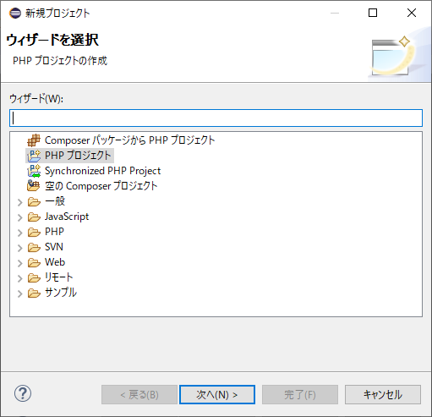Click the Synchronized PHP Project icon

[x=34, y=171]
